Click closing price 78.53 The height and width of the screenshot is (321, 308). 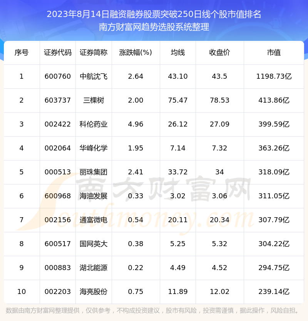219,100
